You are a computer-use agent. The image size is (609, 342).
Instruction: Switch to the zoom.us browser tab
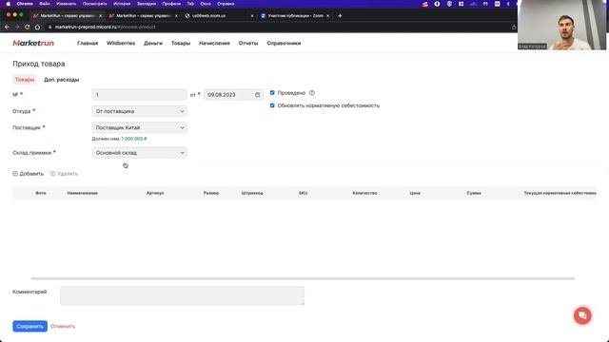pos(218,16)
